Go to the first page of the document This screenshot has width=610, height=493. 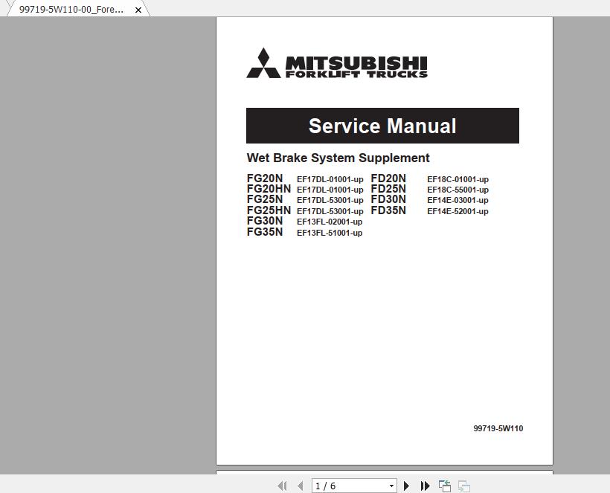283,486
